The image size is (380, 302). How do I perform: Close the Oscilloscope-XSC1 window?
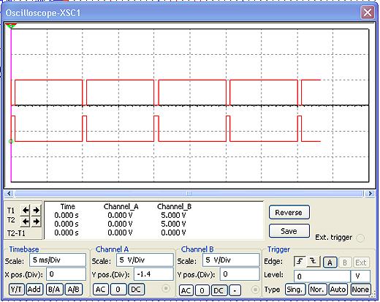point(368,12)
